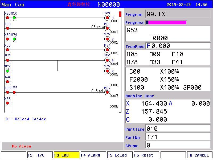Click the M295 set coil on rung 0000
This screenshot has height=160, width=213.
point(107,18)
